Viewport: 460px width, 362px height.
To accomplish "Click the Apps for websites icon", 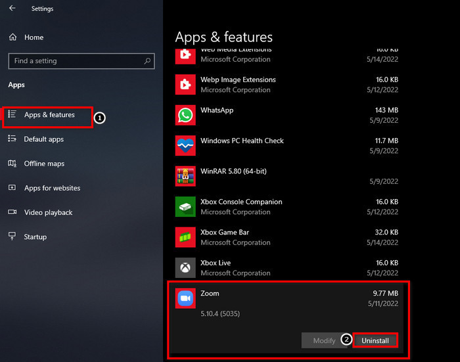I will pos(12,187).
